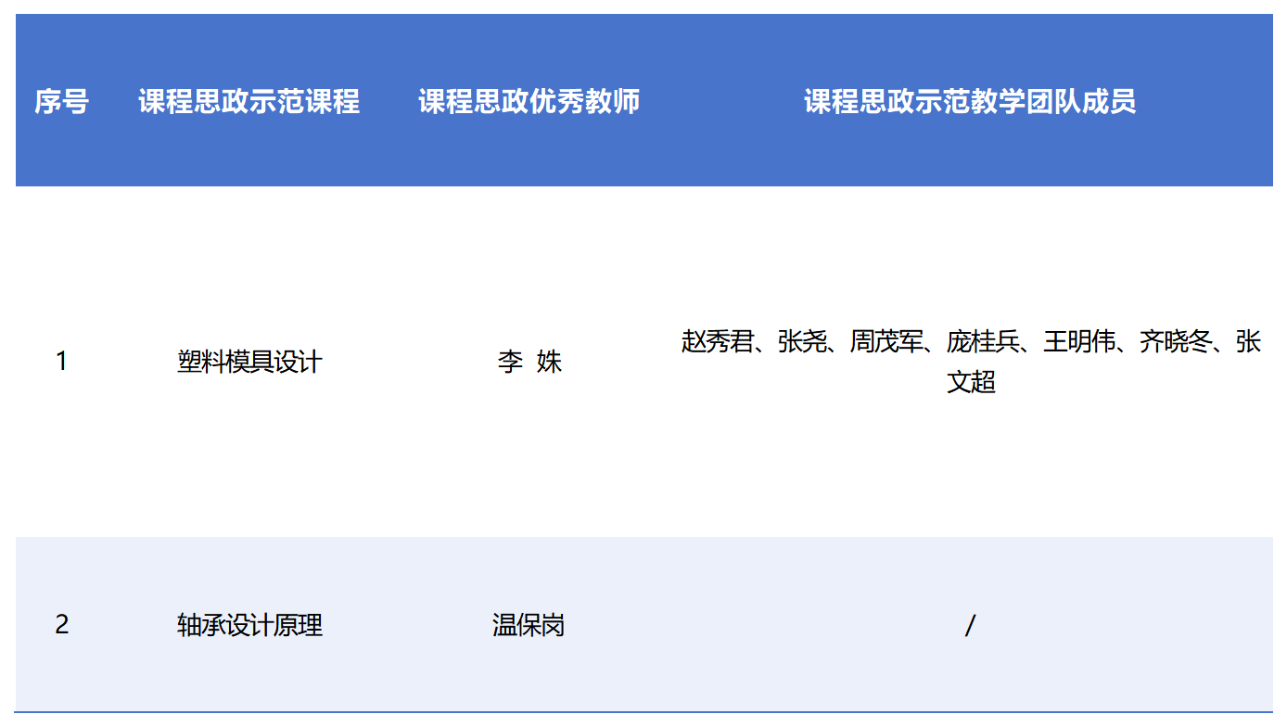Select the course 轴承设计原理

(248, 625)
